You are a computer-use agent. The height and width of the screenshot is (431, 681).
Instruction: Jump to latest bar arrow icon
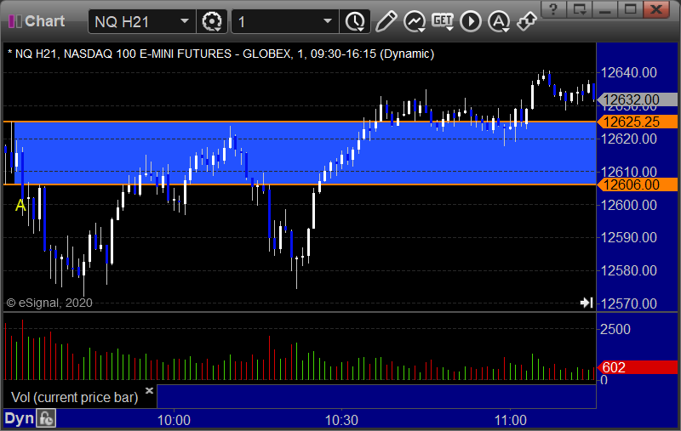587,303
